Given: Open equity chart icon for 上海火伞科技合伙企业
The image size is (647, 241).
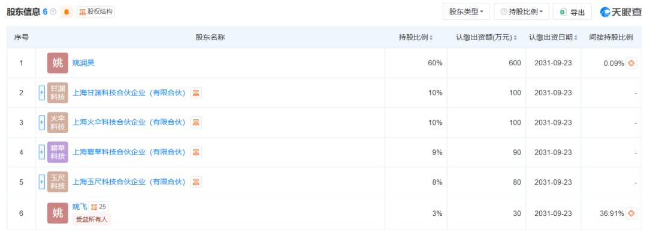Looking at the screenshot, I should click(196, 122).
